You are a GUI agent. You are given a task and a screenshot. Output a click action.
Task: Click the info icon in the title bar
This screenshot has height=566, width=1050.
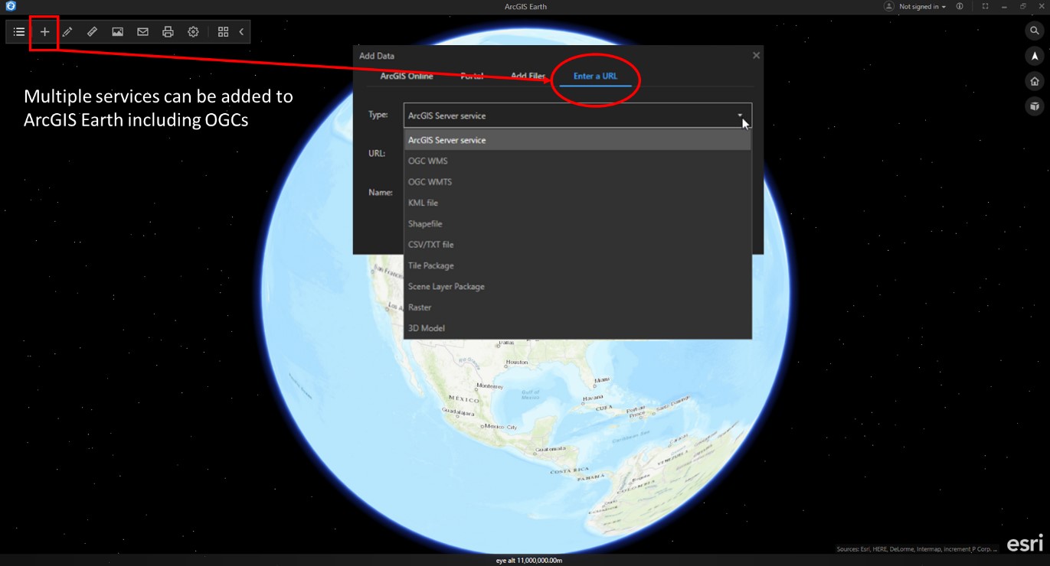[x=960, y=6]
